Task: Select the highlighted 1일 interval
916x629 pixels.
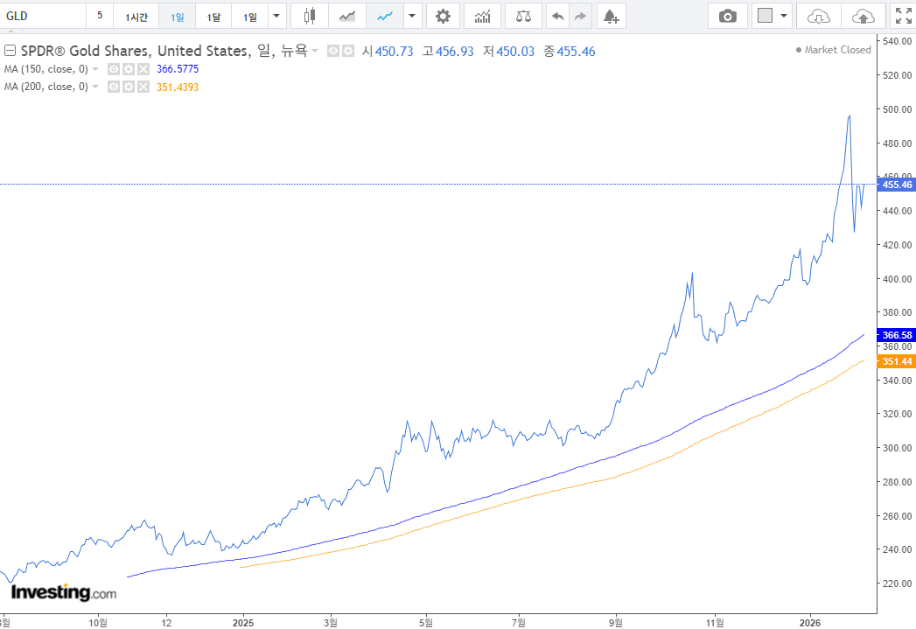Action: pyautogui.click(x=177, y=16)
